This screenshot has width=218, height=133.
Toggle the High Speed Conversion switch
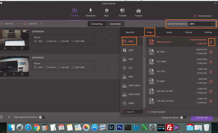click(42, 117)
